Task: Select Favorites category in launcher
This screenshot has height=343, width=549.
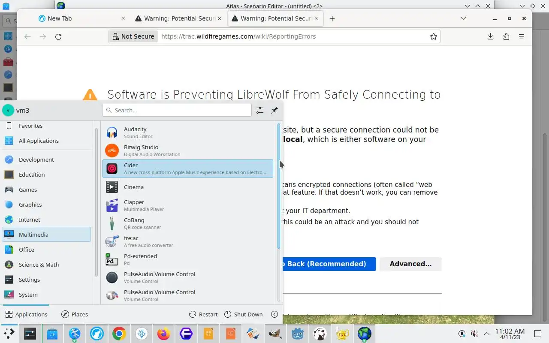Action: point(46,126)
